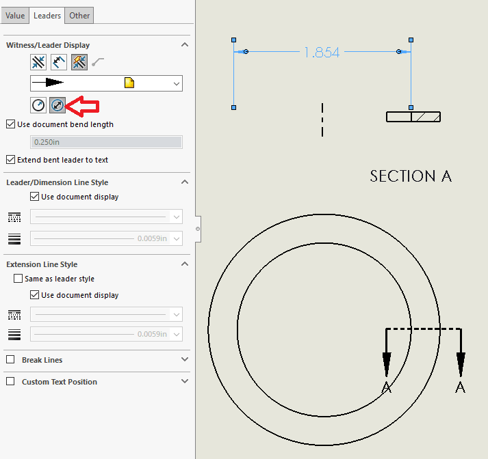Enable the Break Lines checkbox
This screenshot has width=488, height=459.
10,360
